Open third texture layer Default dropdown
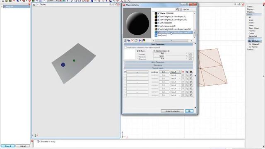265x149 pixels. coord(175,79)
